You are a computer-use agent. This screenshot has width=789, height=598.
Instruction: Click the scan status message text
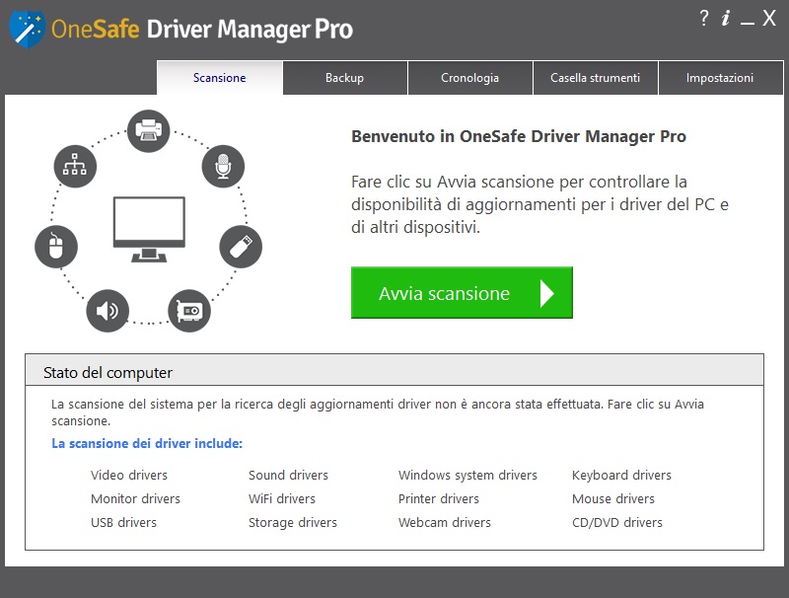point(378,412)
